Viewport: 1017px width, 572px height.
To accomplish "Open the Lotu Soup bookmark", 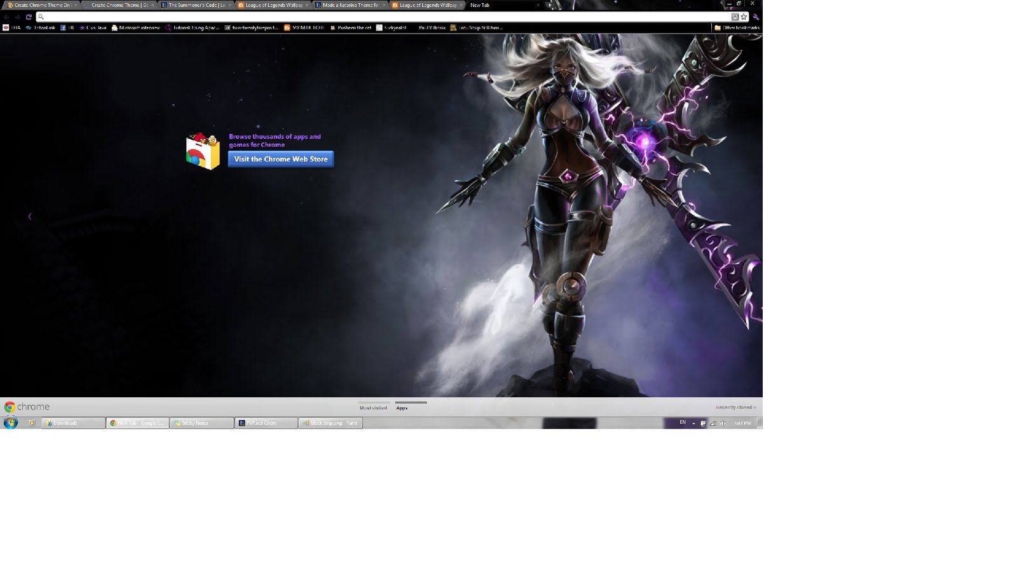I will pos(477,28).
